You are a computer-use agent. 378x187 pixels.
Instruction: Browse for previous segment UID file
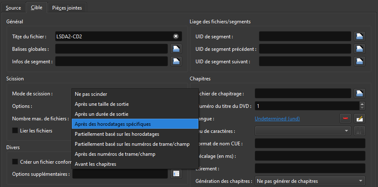pos(360,49)
